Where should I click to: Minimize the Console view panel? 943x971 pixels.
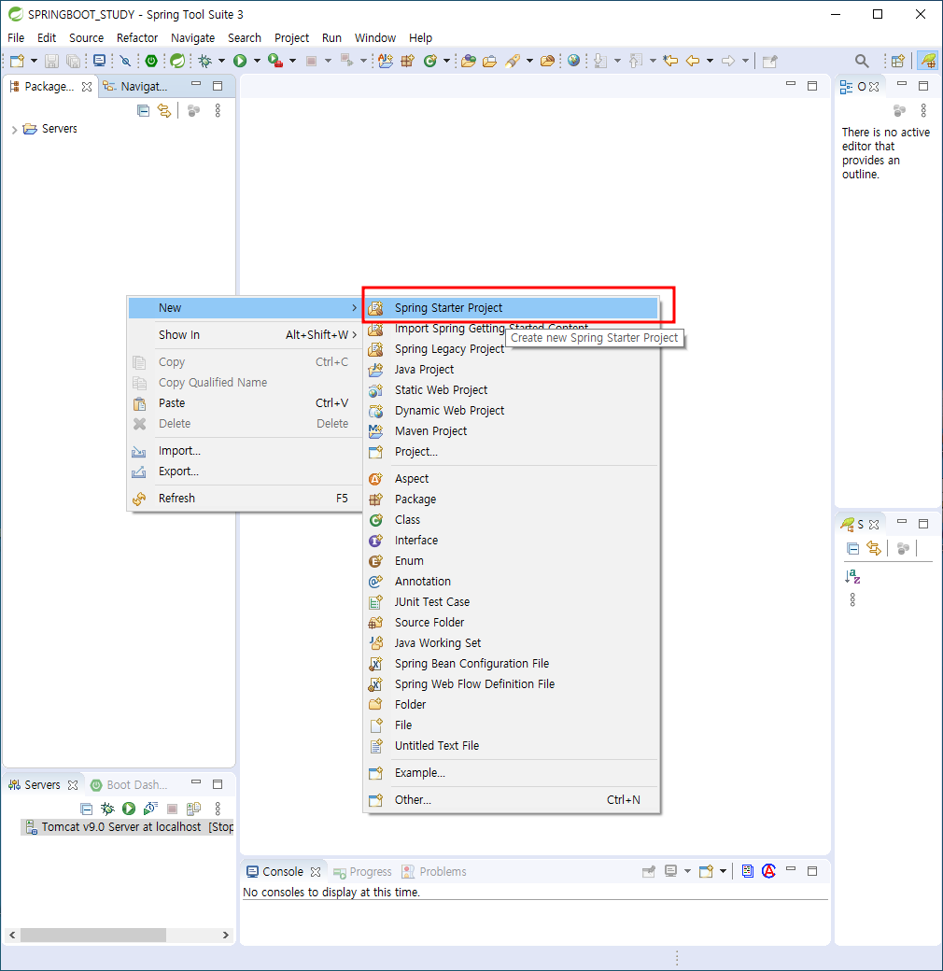[791, 869]
